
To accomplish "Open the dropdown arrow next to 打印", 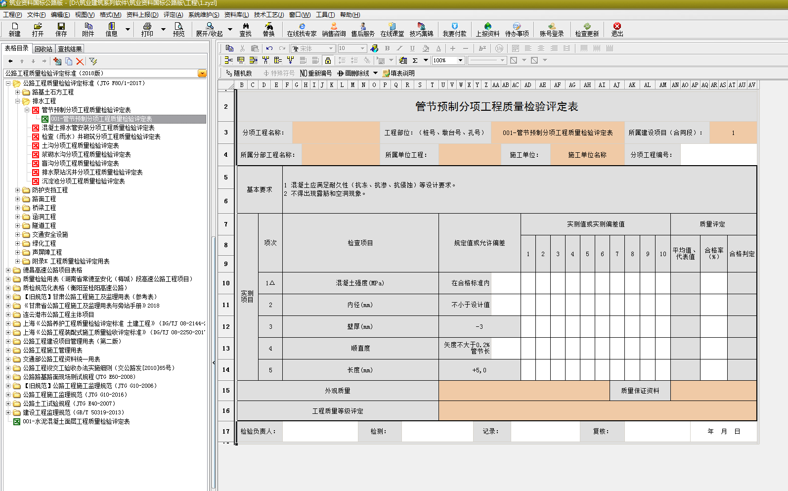I will (x=163, y=30).
